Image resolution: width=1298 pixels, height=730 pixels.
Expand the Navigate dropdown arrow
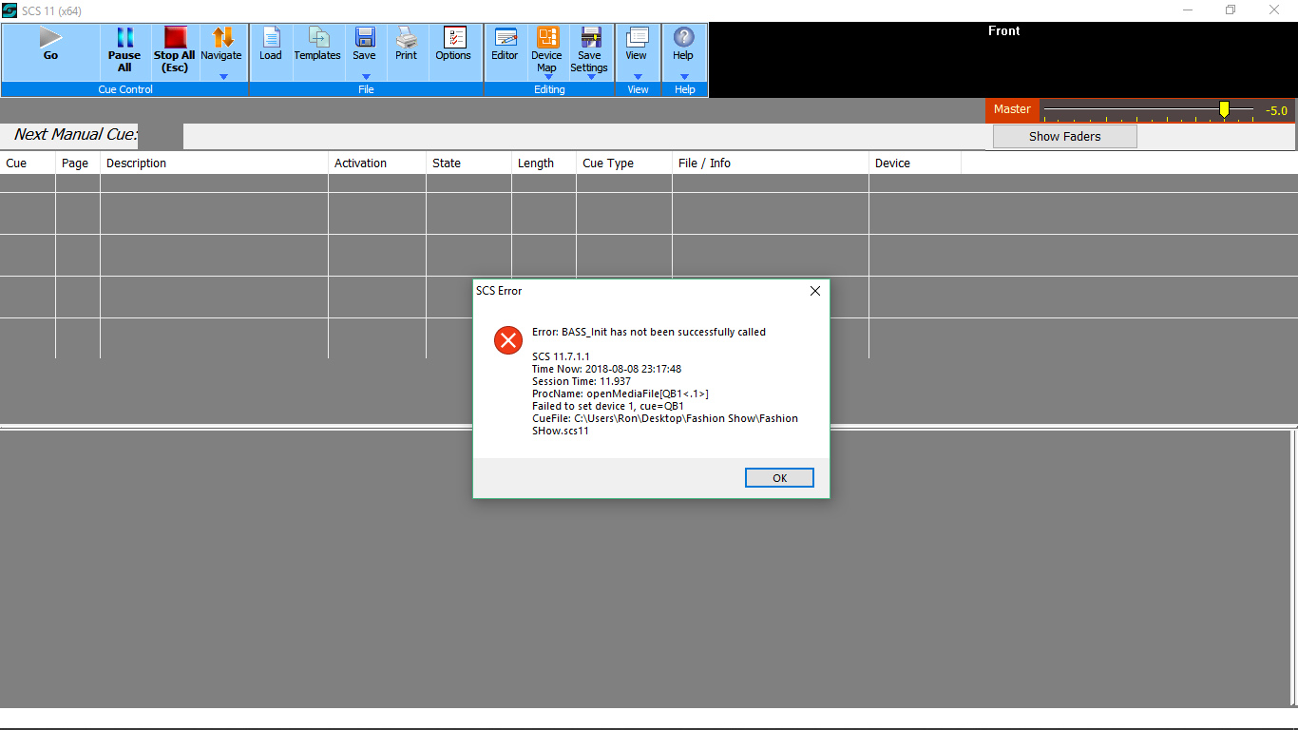tap(223, 77)
